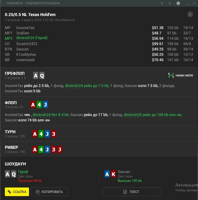
Task: Click game title 0.25/0.5 NL Texas Hold'em
Action: (30, 15)
